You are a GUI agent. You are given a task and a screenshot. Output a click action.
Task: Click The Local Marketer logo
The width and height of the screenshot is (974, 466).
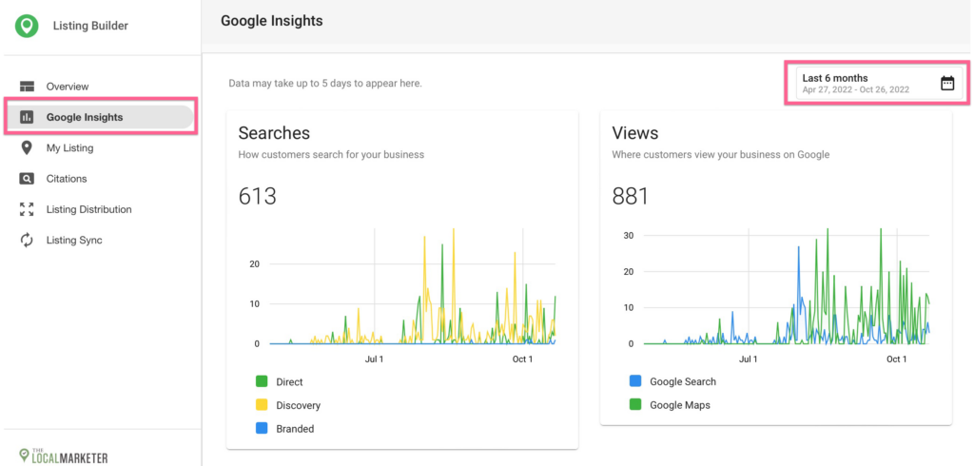(64, 456)
